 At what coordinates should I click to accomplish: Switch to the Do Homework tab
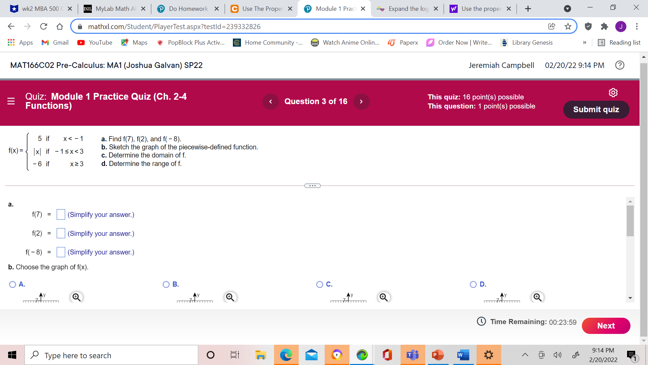point(188,9)
